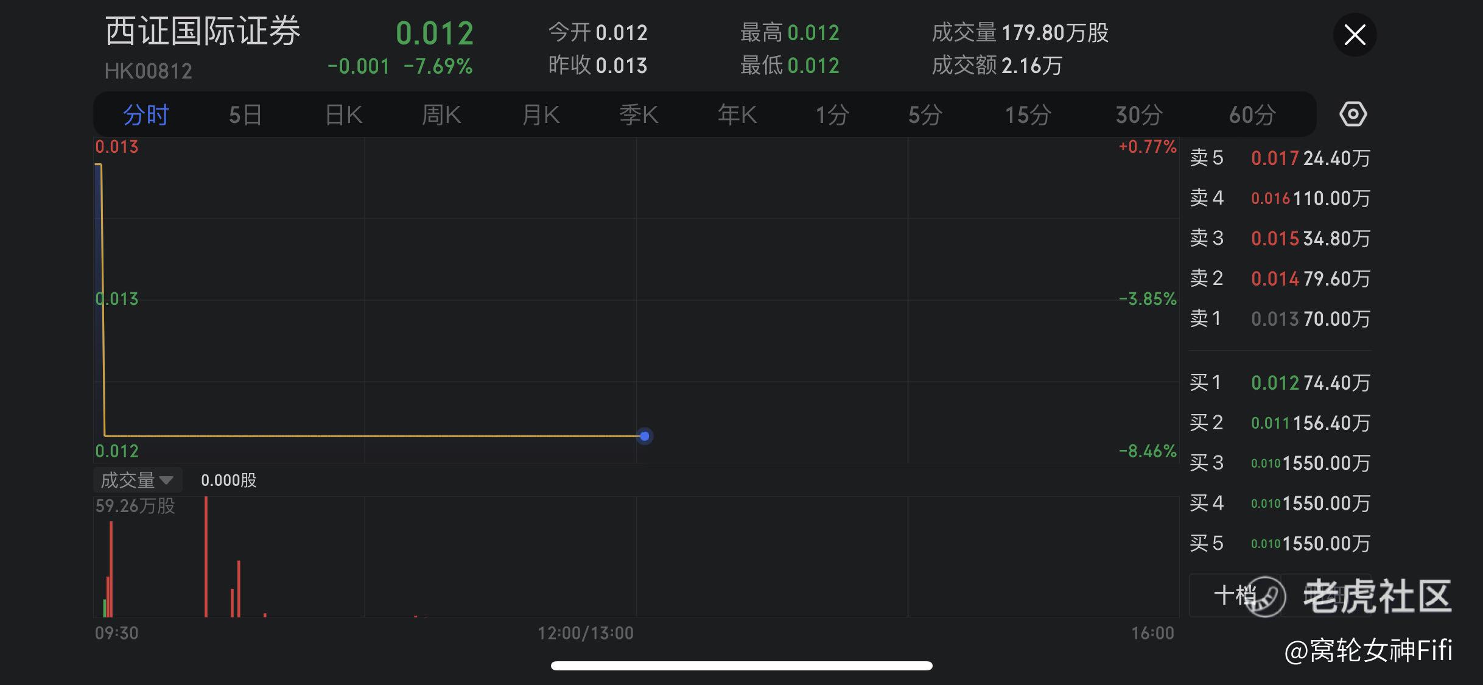The height and width of the screenshot is (685, 1483).
Task: Show the 季K quarterly chart
Action: click(x=639, y=115)
